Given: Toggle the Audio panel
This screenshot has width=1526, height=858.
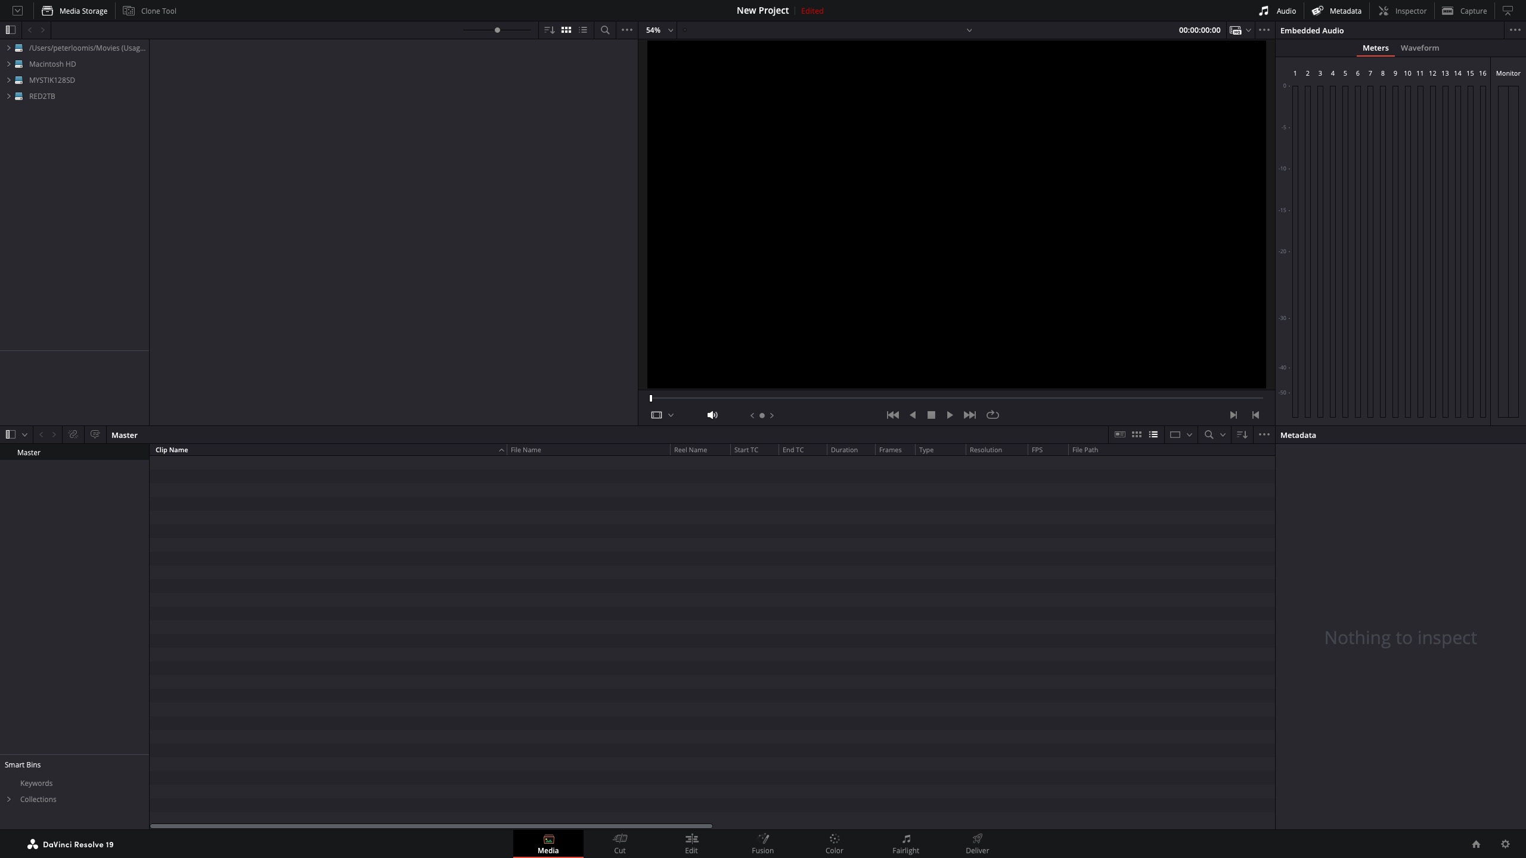Looking at the screenshot, I should tap(1277, 11).
